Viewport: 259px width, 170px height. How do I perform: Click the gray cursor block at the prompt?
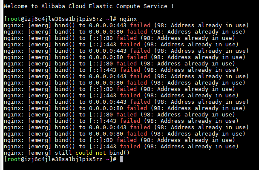point(121,159)
